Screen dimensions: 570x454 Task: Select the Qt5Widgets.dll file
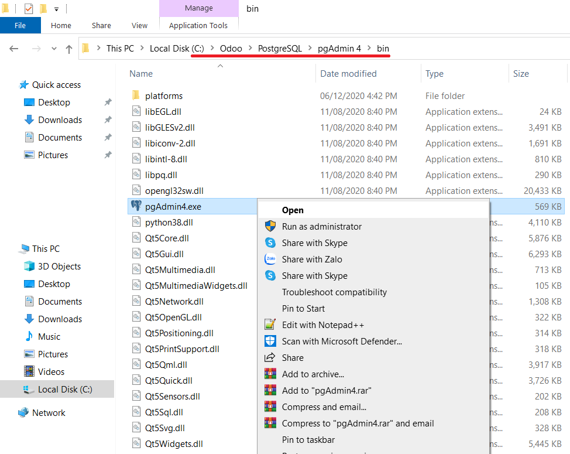pos(174,443)
